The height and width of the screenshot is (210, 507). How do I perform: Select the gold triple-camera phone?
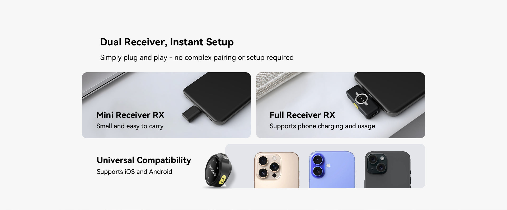(277, 170)
